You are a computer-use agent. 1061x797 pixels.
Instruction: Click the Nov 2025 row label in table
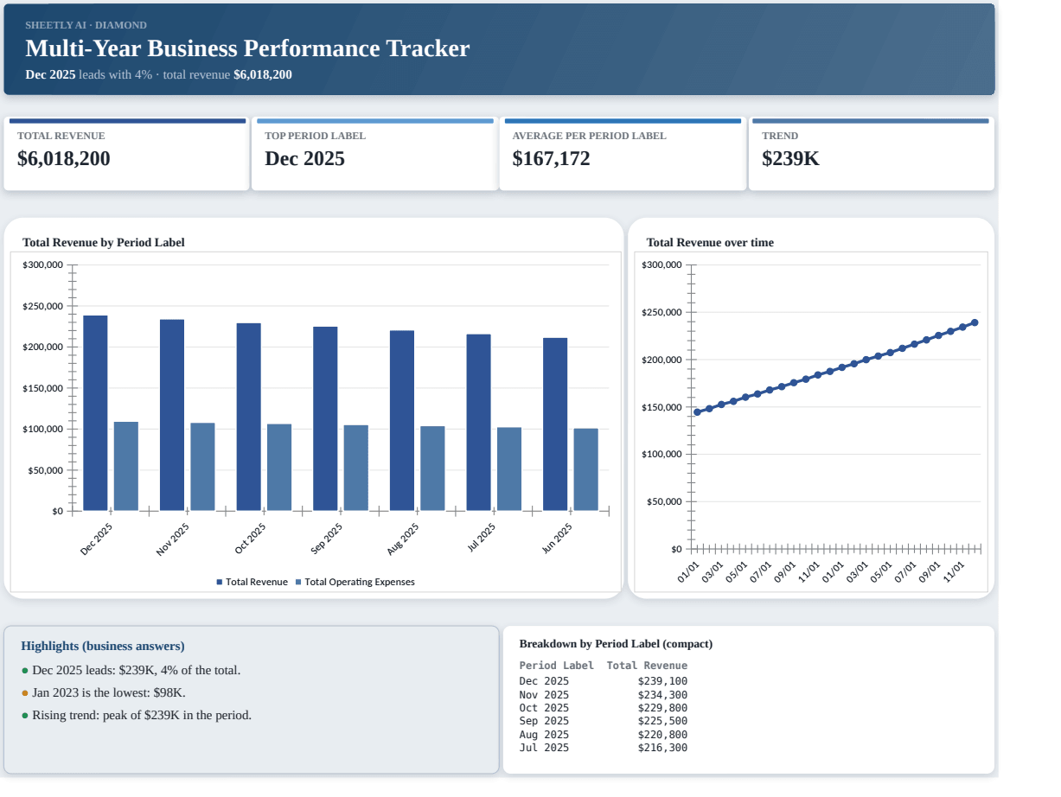click(x=544, y=695)
